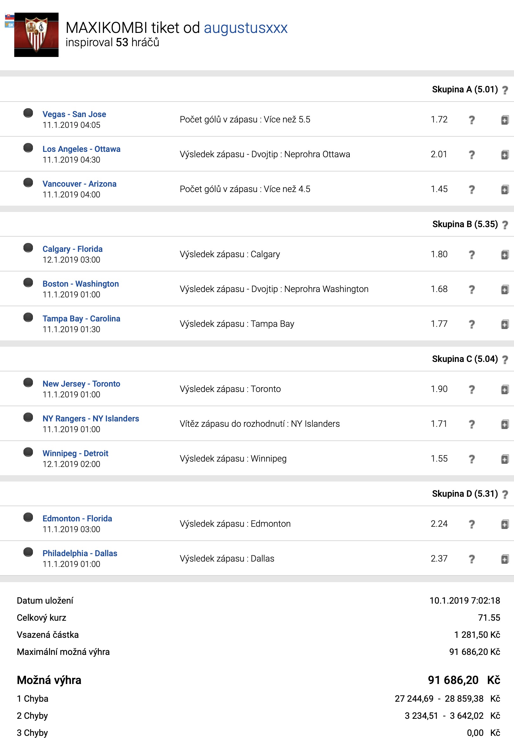Click the question mark next to Skupina C
The image size is (514, 746).
point(505,360)
